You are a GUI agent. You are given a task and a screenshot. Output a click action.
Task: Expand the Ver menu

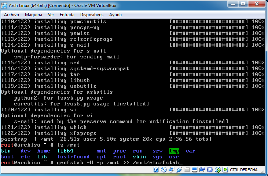(x=51, y=15)
